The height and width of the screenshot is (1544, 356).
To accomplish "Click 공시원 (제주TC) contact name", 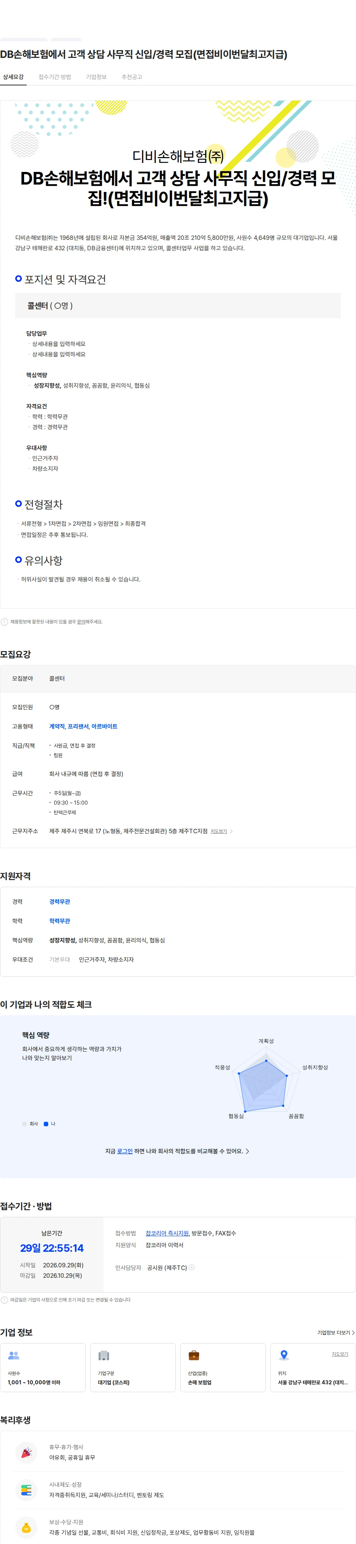I will 167,1268.
